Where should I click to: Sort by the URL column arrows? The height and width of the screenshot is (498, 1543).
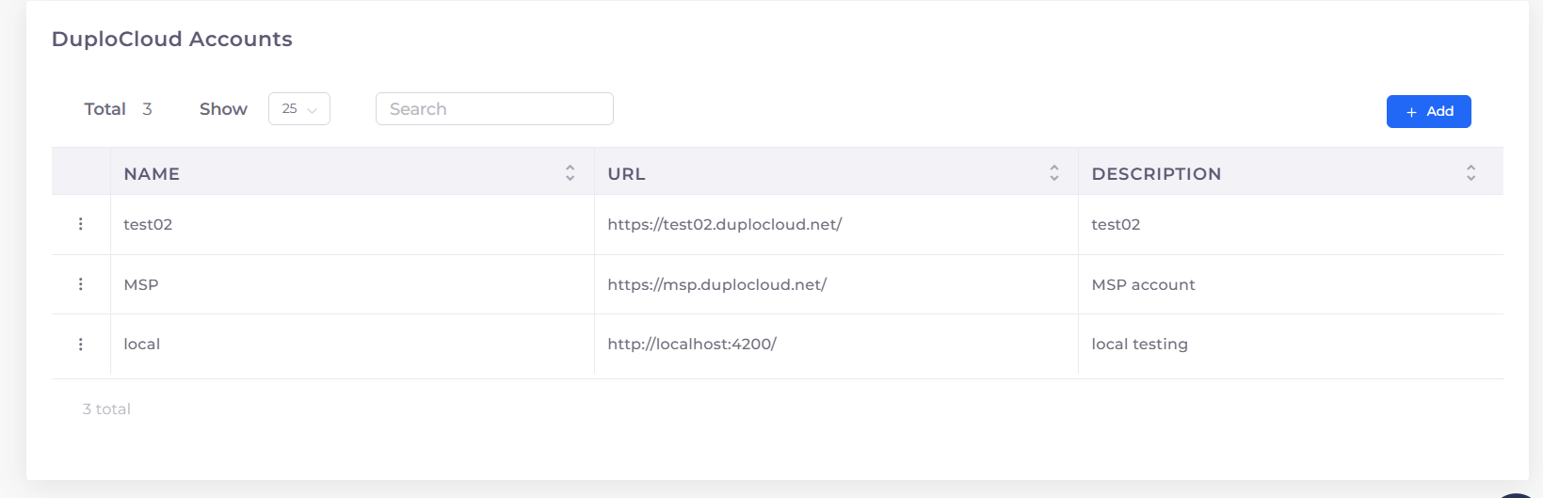[1053, 173]
